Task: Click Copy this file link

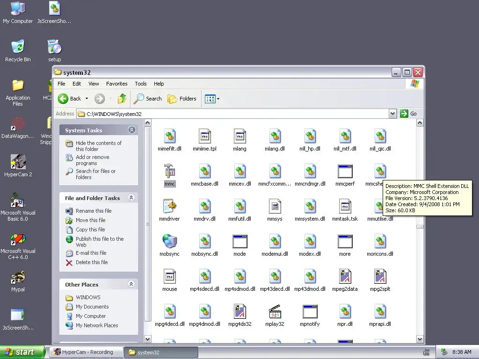Action: coord(85,229)
